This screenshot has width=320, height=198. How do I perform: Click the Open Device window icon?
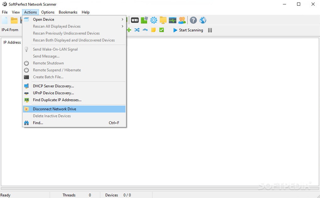(x=26, y=19)
